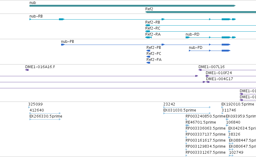
Task: Click the nub-RD transcript label
Action: [x=193, y=34]
